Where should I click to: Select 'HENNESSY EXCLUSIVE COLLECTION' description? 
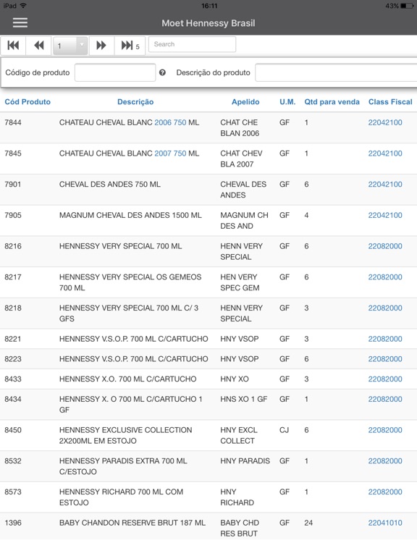point(125,435)
